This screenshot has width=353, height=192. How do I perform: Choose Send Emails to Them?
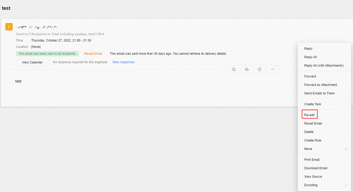click(319, 93)
